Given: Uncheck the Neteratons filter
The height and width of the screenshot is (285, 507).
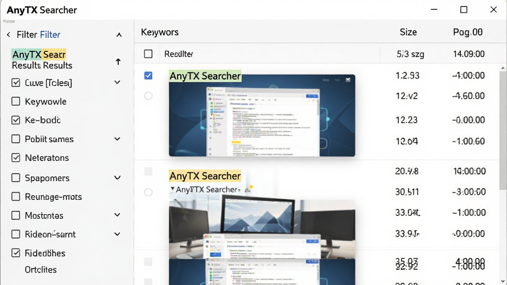Looking at the screenshot, I should pos(15,158).
